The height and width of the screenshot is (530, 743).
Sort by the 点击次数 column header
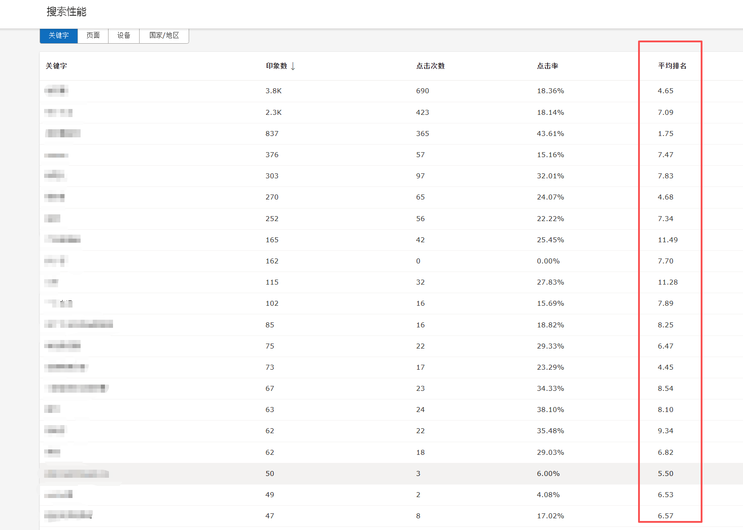[430, 66]
